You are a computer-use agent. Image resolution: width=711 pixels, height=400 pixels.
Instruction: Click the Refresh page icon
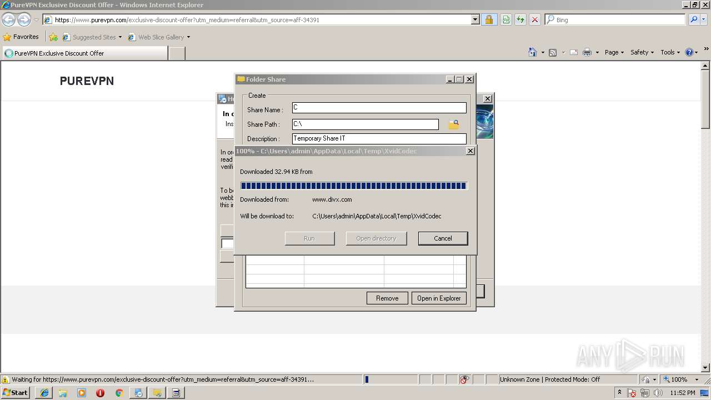click(520, 19)
